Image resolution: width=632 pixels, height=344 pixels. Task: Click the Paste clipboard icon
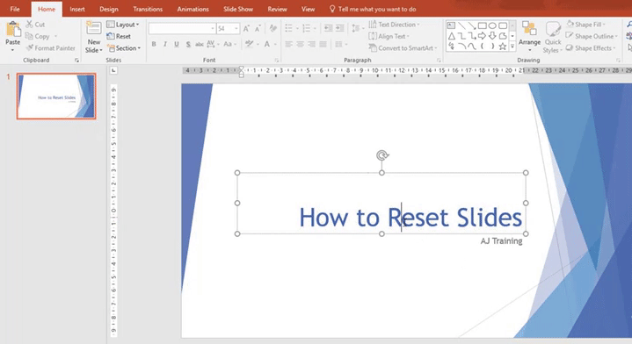click(x=13, y=30)
